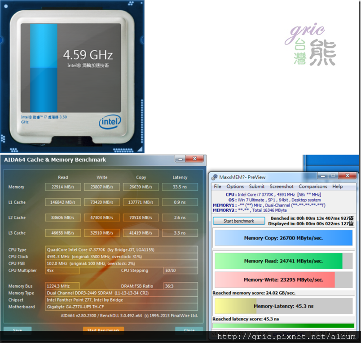This screenshot has width=361, height=343.
Task: Click the MEMORY2 Total 16346 MByte line
Action: (x=250, y=210)
